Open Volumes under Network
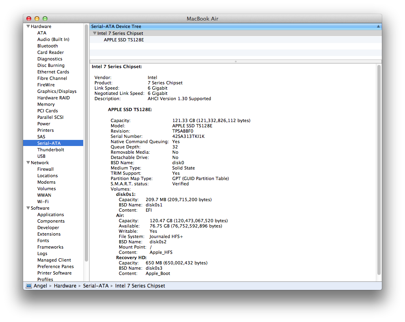405x322 pixels. [x=47, y=189]
